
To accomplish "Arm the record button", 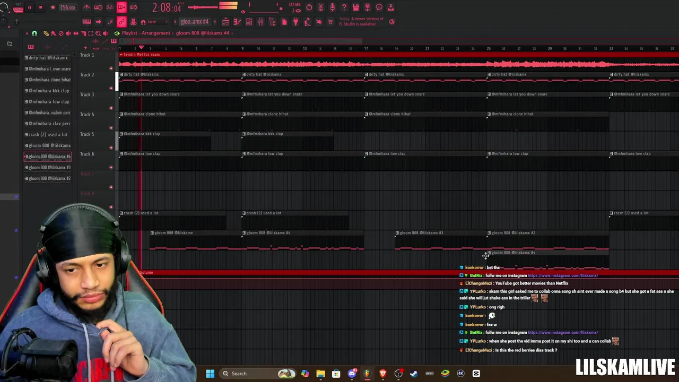I will (53, 7).
